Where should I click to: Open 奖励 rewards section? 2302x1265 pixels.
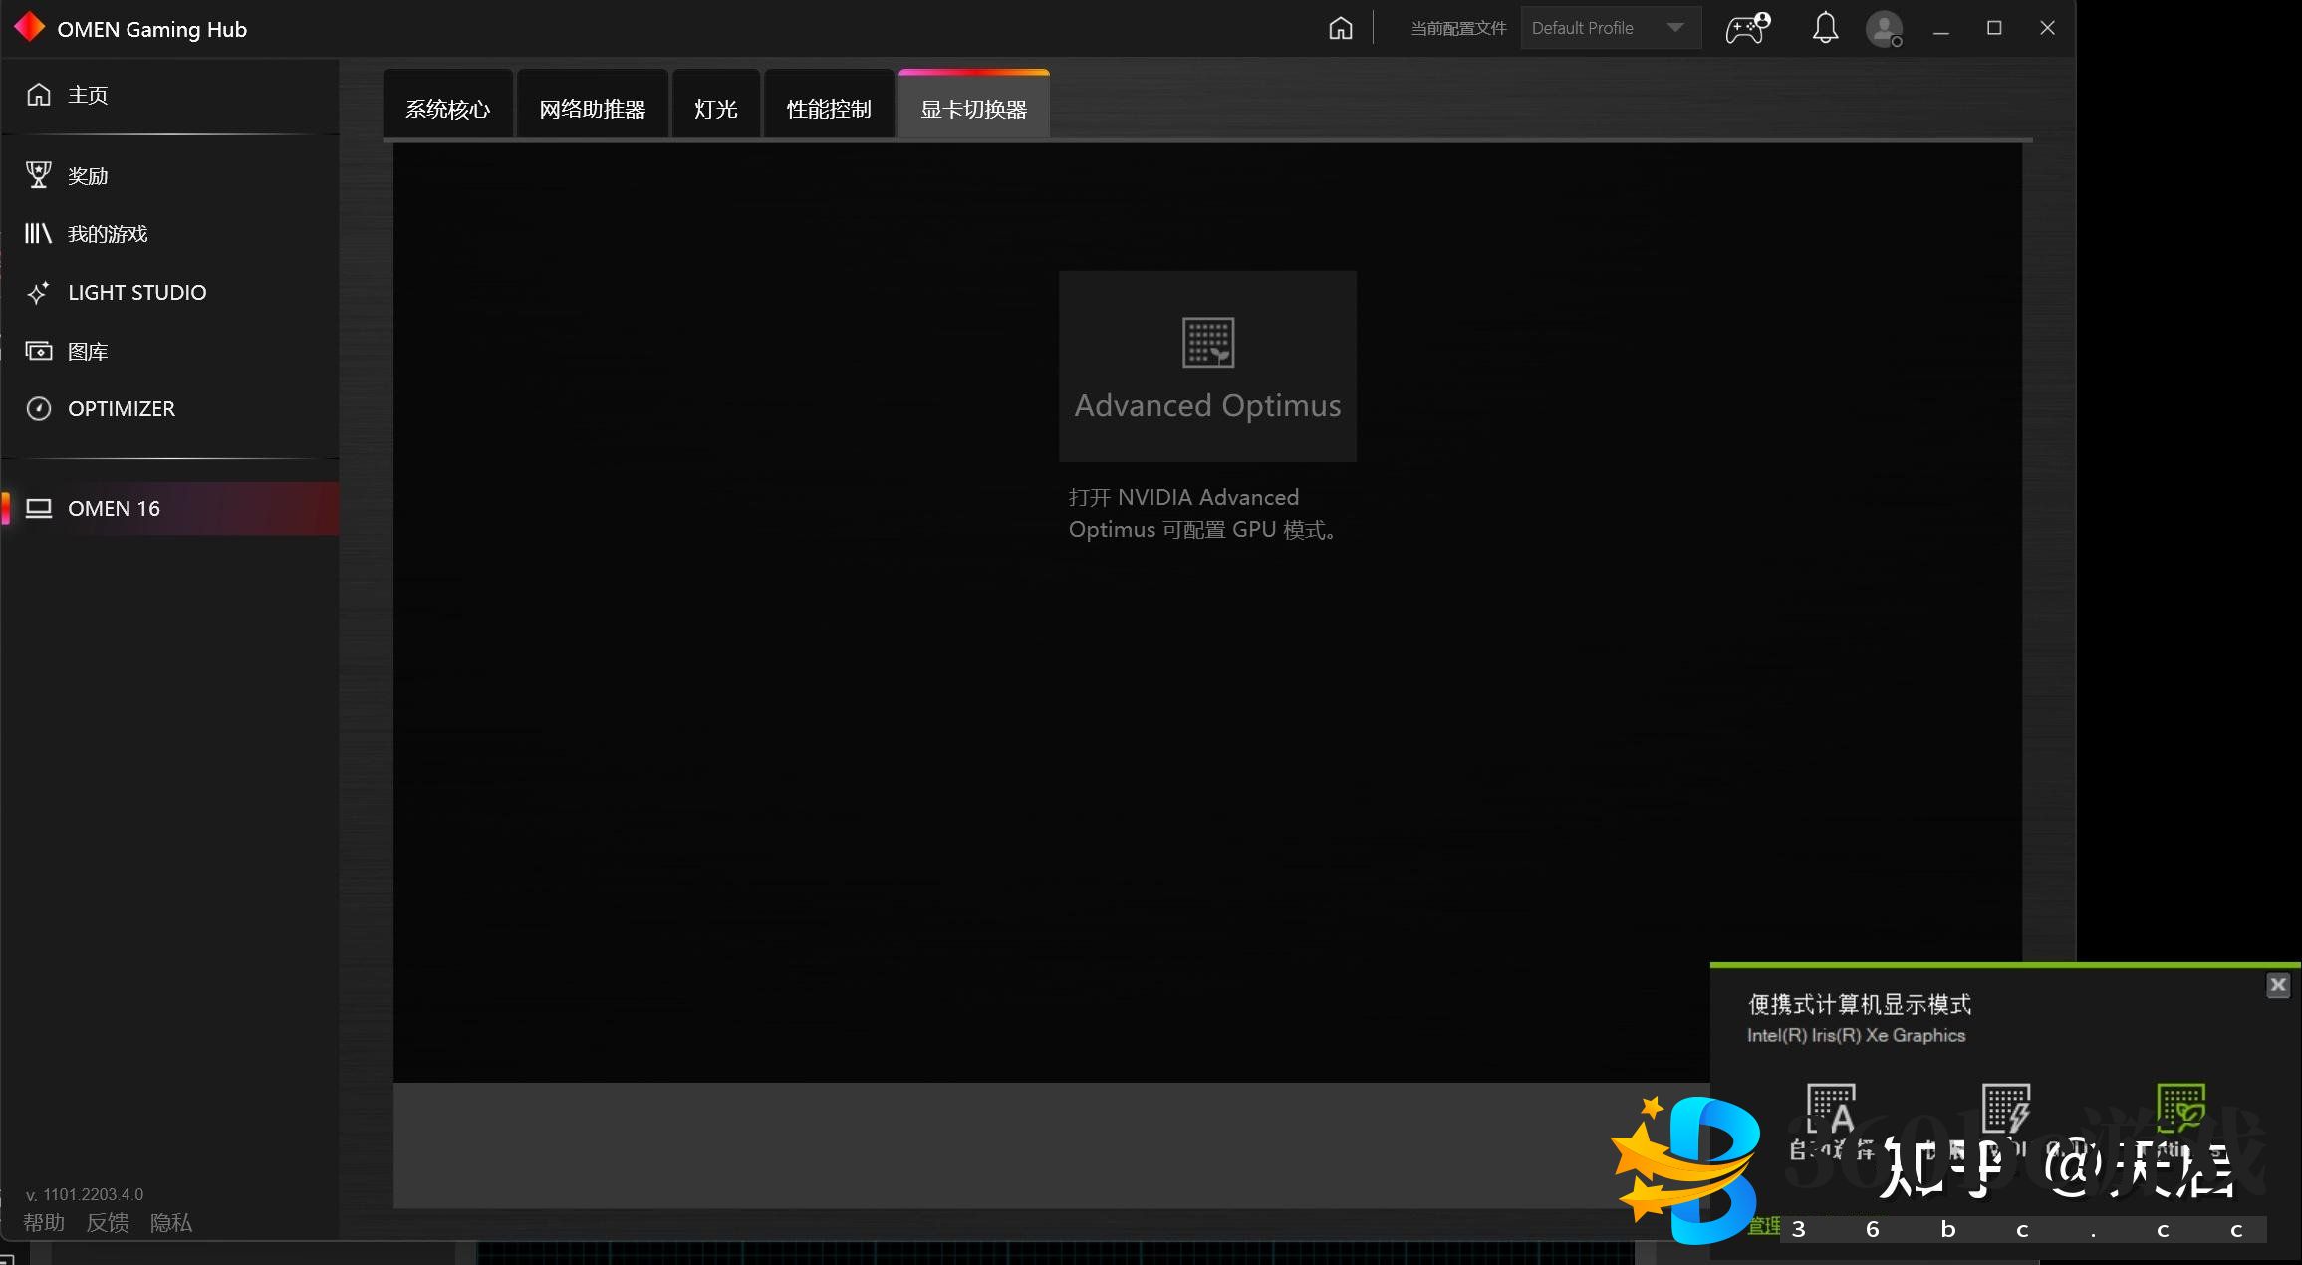(x=87, y=176)
